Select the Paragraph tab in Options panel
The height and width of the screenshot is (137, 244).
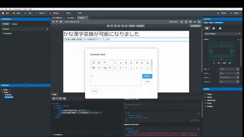click(x=218, y=23)
